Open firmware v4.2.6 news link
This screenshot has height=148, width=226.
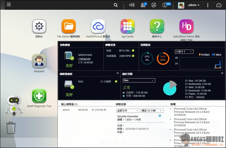pos(192,112)
